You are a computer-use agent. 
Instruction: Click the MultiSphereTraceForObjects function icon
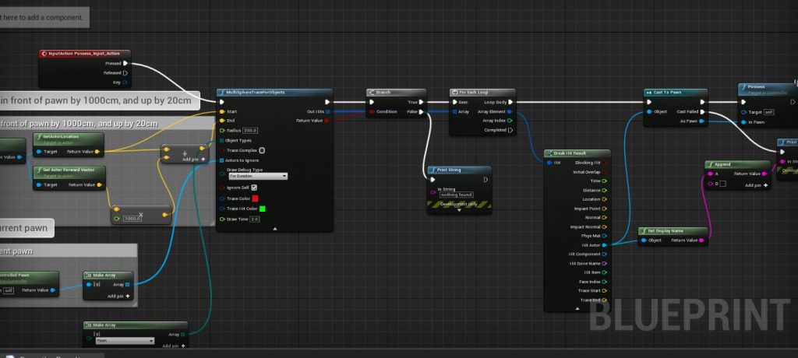[222, 92]
